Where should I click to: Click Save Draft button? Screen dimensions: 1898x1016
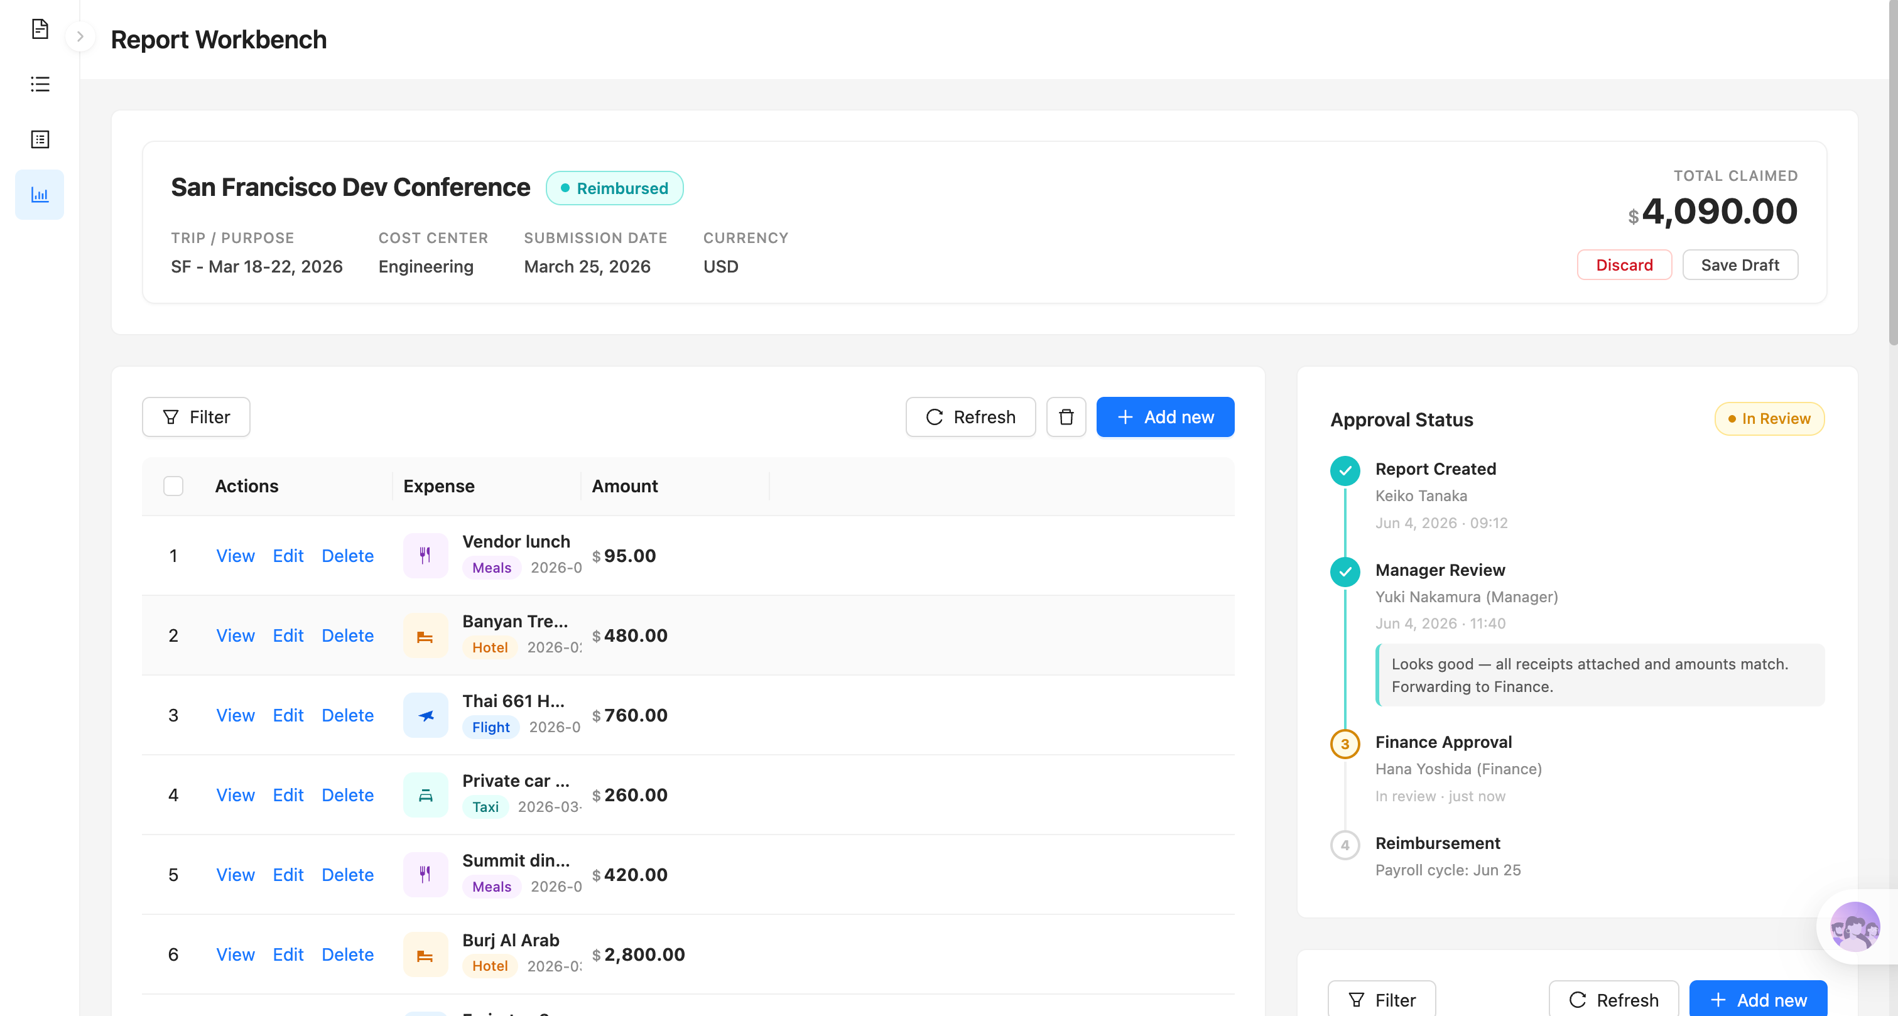click(x=1740, y=265)
